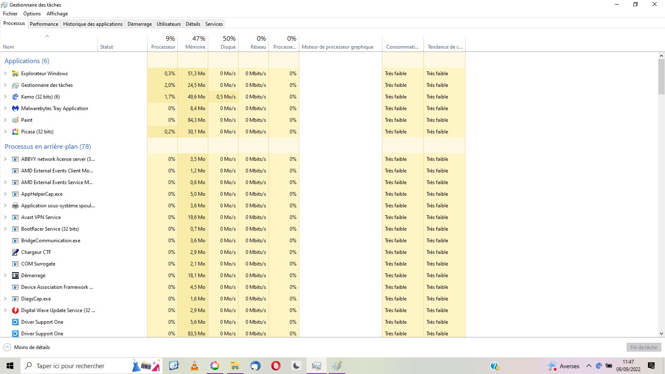Click the Application sous-système spouleur printer icon
Image resolution: width=665 pixels, height=374 pixels.
point(15,206)
